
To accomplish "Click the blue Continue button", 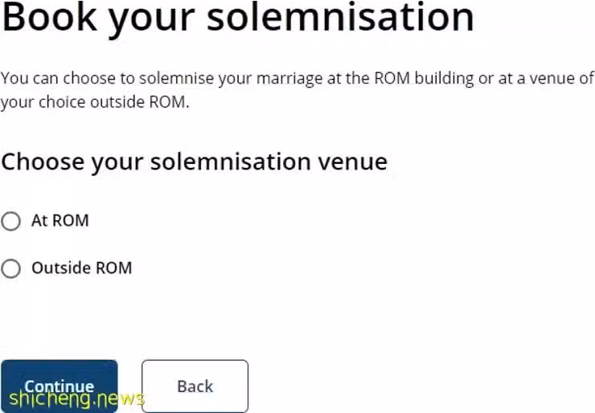I will click(59, 386).
